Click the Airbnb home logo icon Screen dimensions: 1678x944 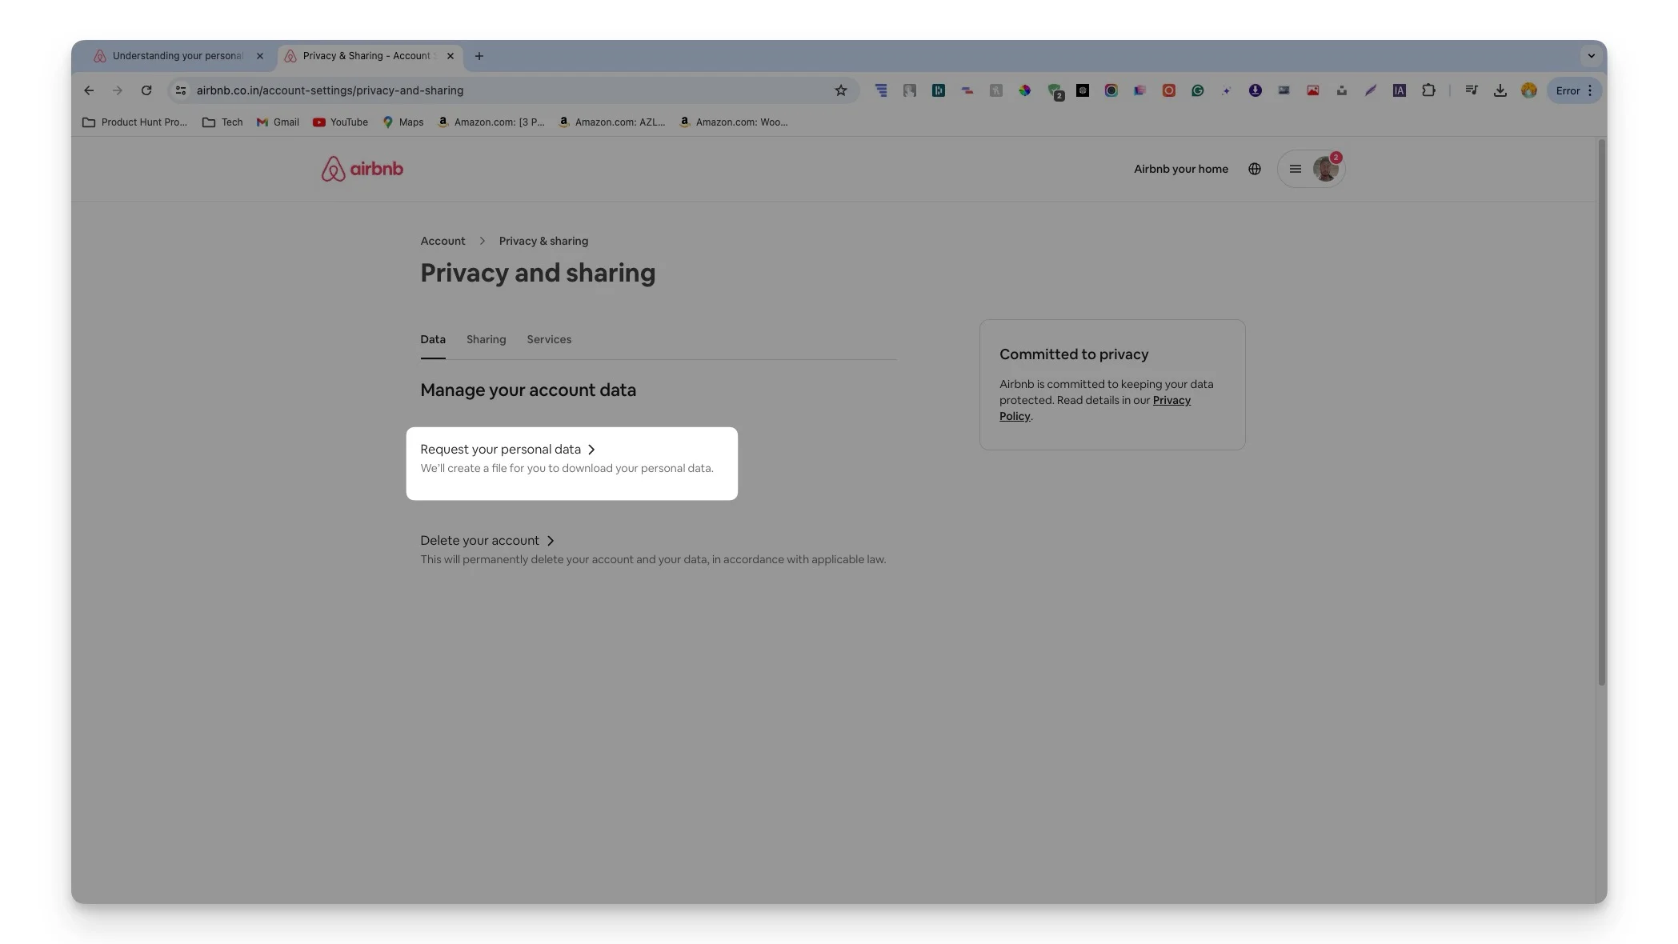363,168
